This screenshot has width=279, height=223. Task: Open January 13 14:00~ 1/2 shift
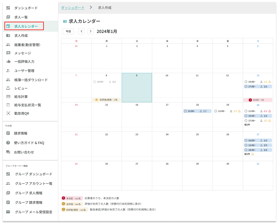[258, 82]
